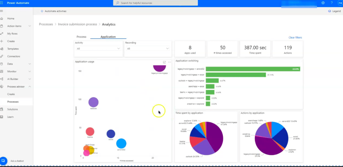The image size is (343, 167).
Task: Click the # times accessed card showing 50
Action: click(x=223, y=49)
